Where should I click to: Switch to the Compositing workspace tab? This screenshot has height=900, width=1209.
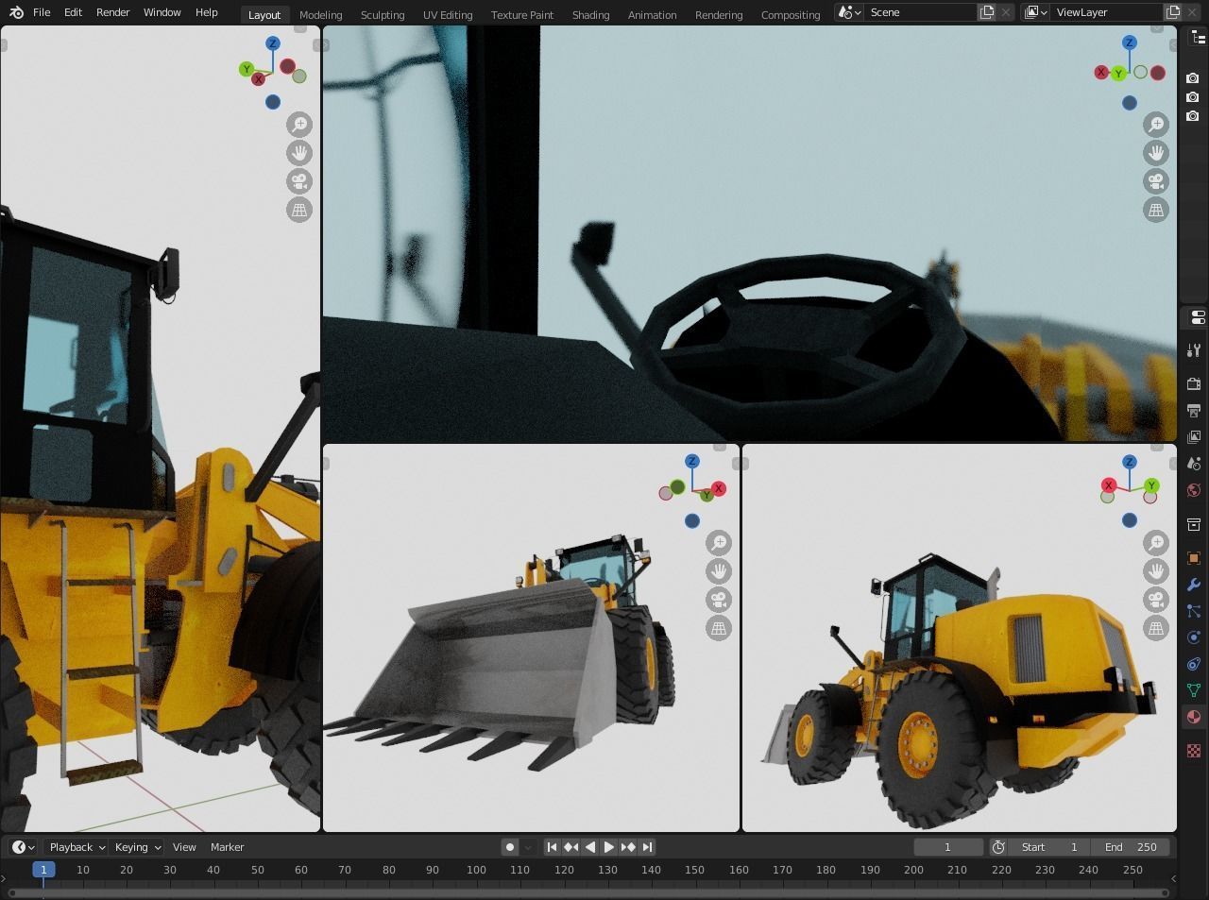point(791,15)
